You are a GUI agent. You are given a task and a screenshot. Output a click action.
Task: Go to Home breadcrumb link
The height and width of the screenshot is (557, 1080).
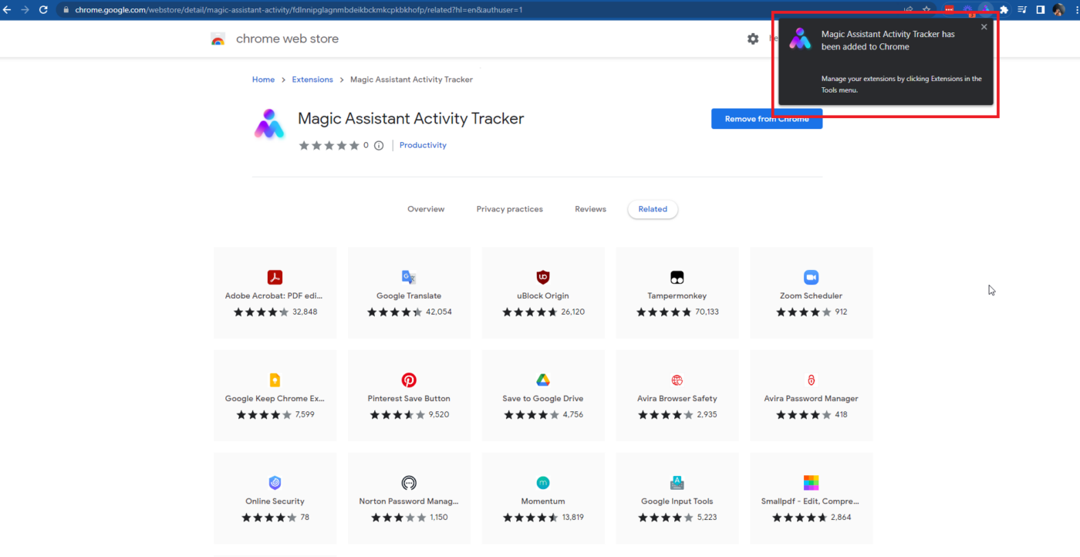tap(263, 79)
